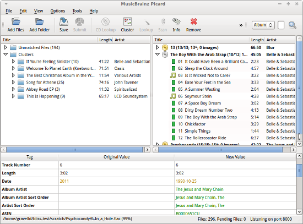Click the Scan fingerprint icon
This screenshot has height=224, width=303.
click(x=163, y=21)
